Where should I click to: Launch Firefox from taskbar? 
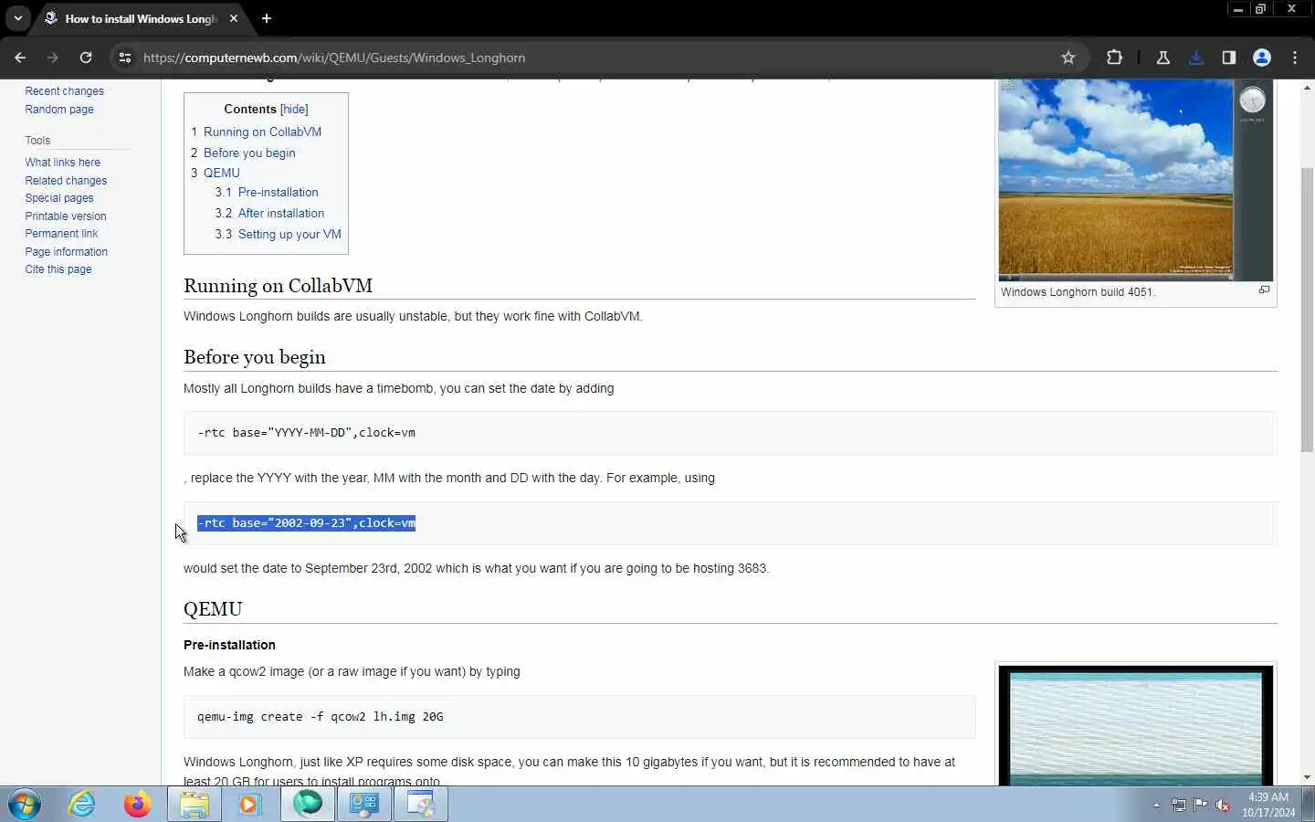click(x=138, y=805)
